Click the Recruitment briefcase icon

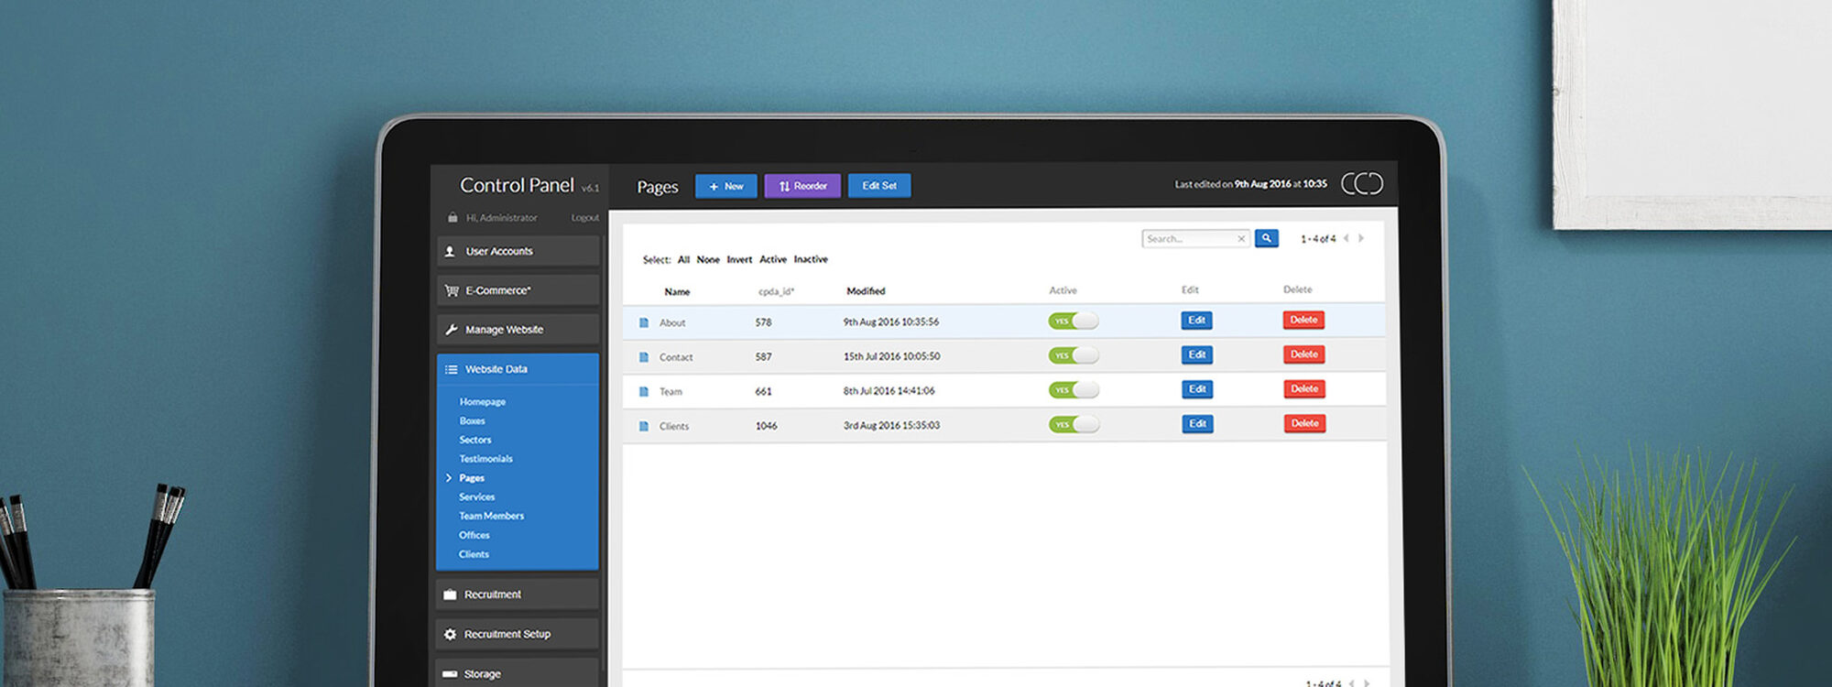tap(450, 594)
